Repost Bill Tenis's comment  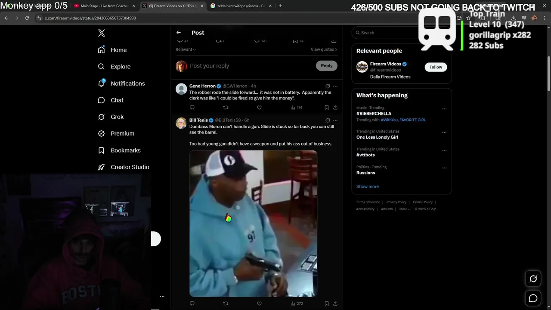coord(226,304)
